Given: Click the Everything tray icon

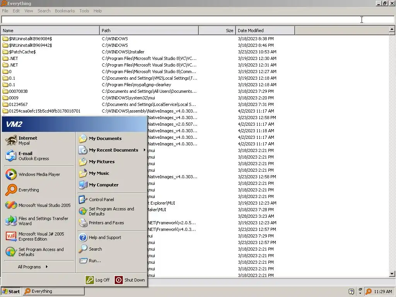Looking at the screenshot, I should 369,292.
